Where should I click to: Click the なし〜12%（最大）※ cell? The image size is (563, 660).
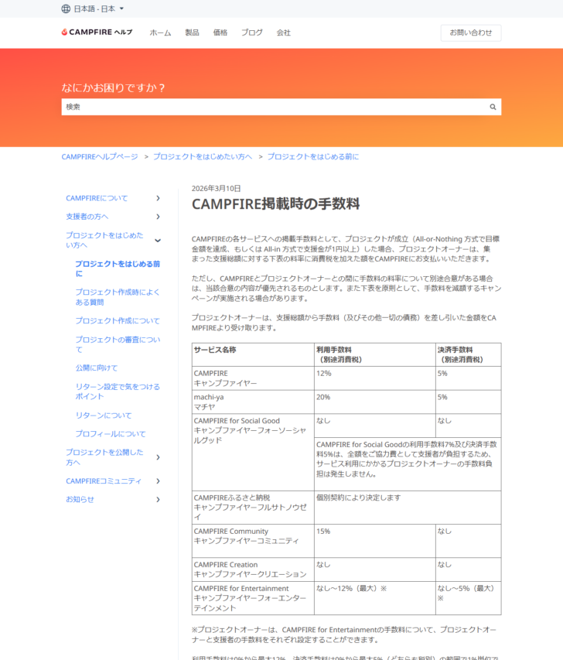coord(375,599)
